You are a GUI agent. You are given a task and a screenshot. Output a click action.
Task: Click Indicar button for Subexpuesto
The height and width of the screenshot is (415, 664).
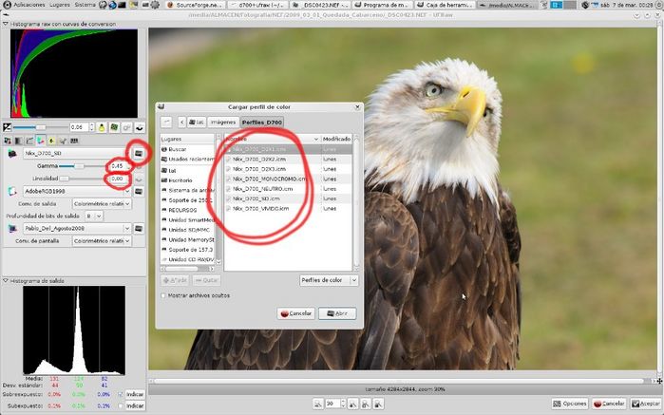pyautogui.click(x=135, y=406)
